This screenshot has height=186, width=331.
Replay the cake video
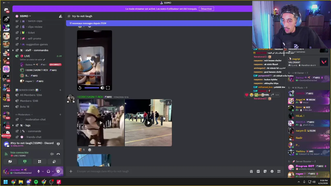tap(80, 88)
